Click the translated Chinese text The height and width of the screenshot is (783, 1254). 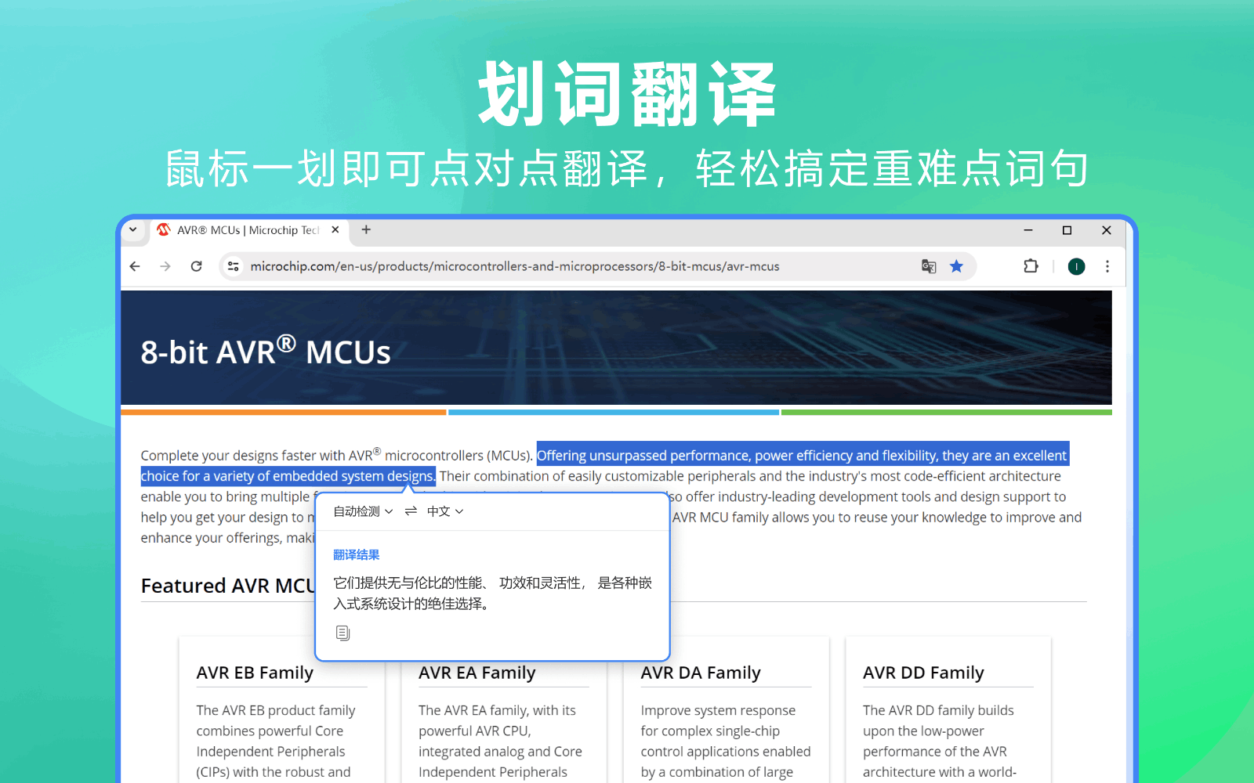click(492, 593)
